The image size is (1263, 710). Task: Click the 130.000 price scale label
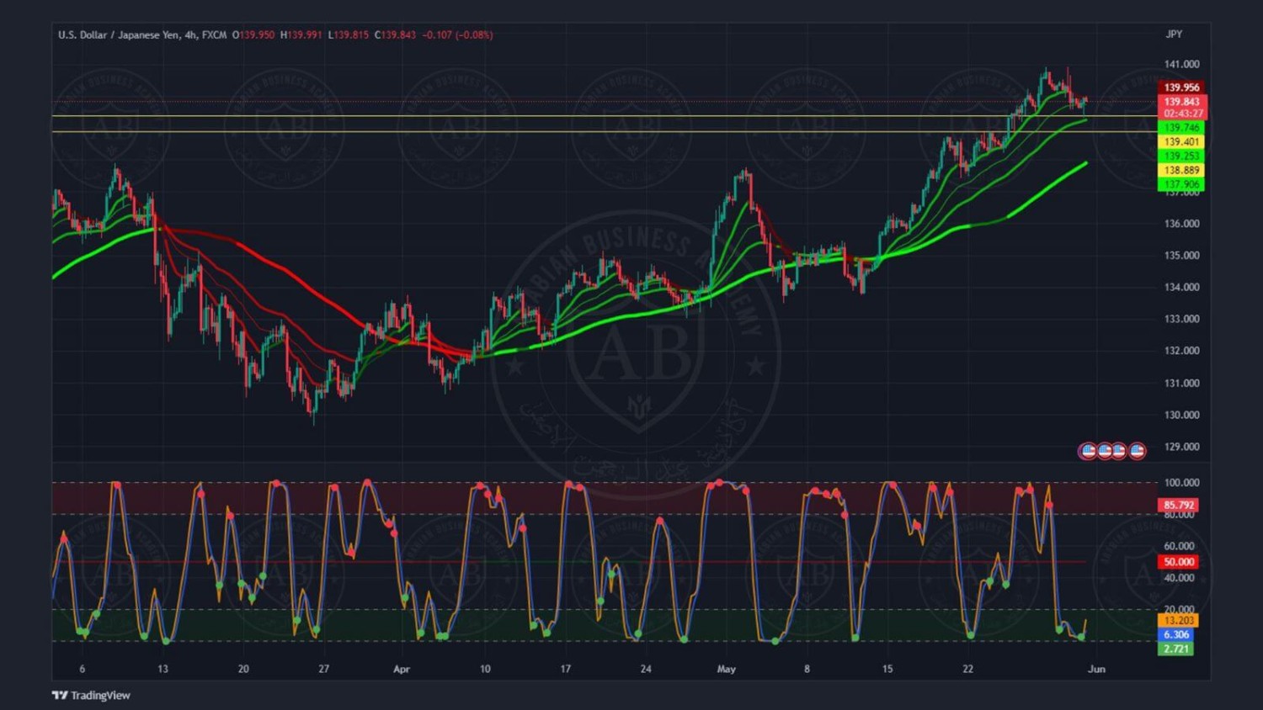click(1181, 415)
